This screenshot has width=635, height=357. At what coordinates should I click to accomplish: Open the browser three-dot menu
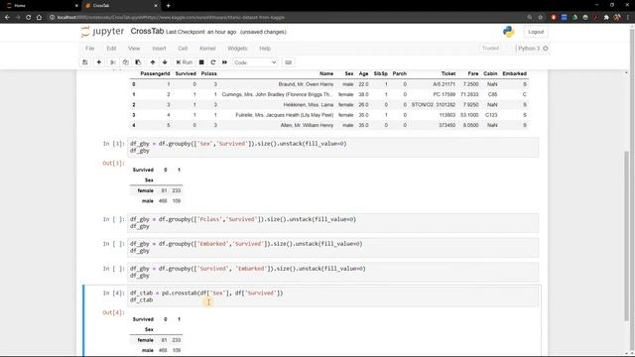(x=628, y=18)
